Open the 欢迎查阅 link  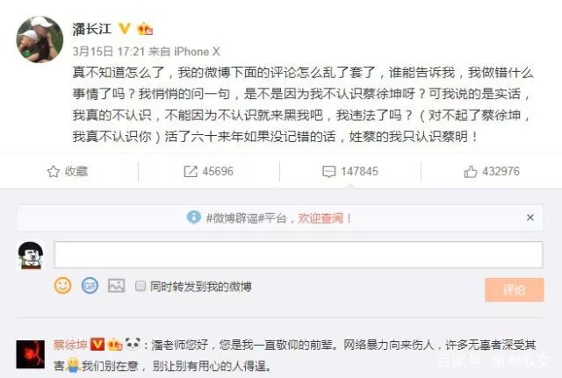(325, 218)
